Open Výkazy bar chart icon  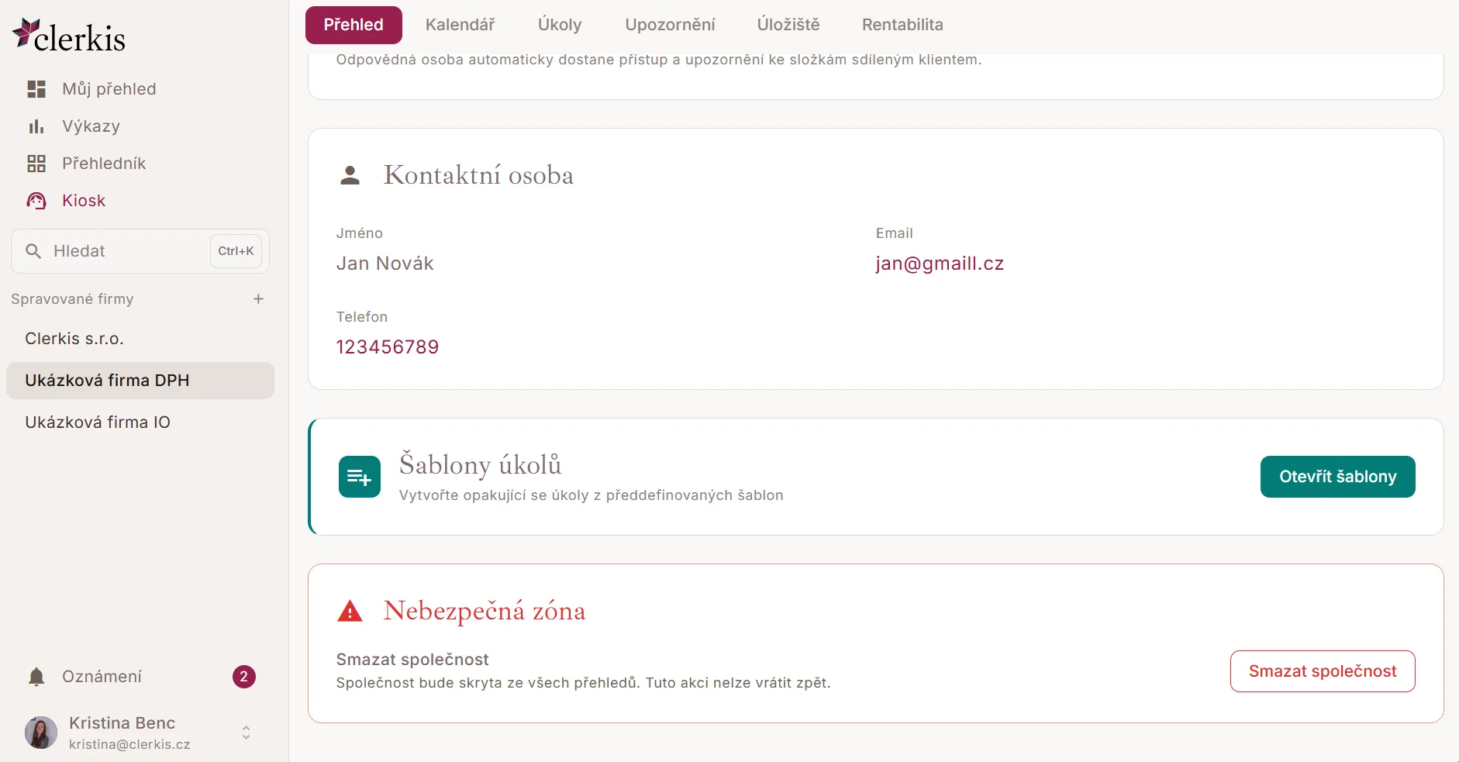(36, 126)
